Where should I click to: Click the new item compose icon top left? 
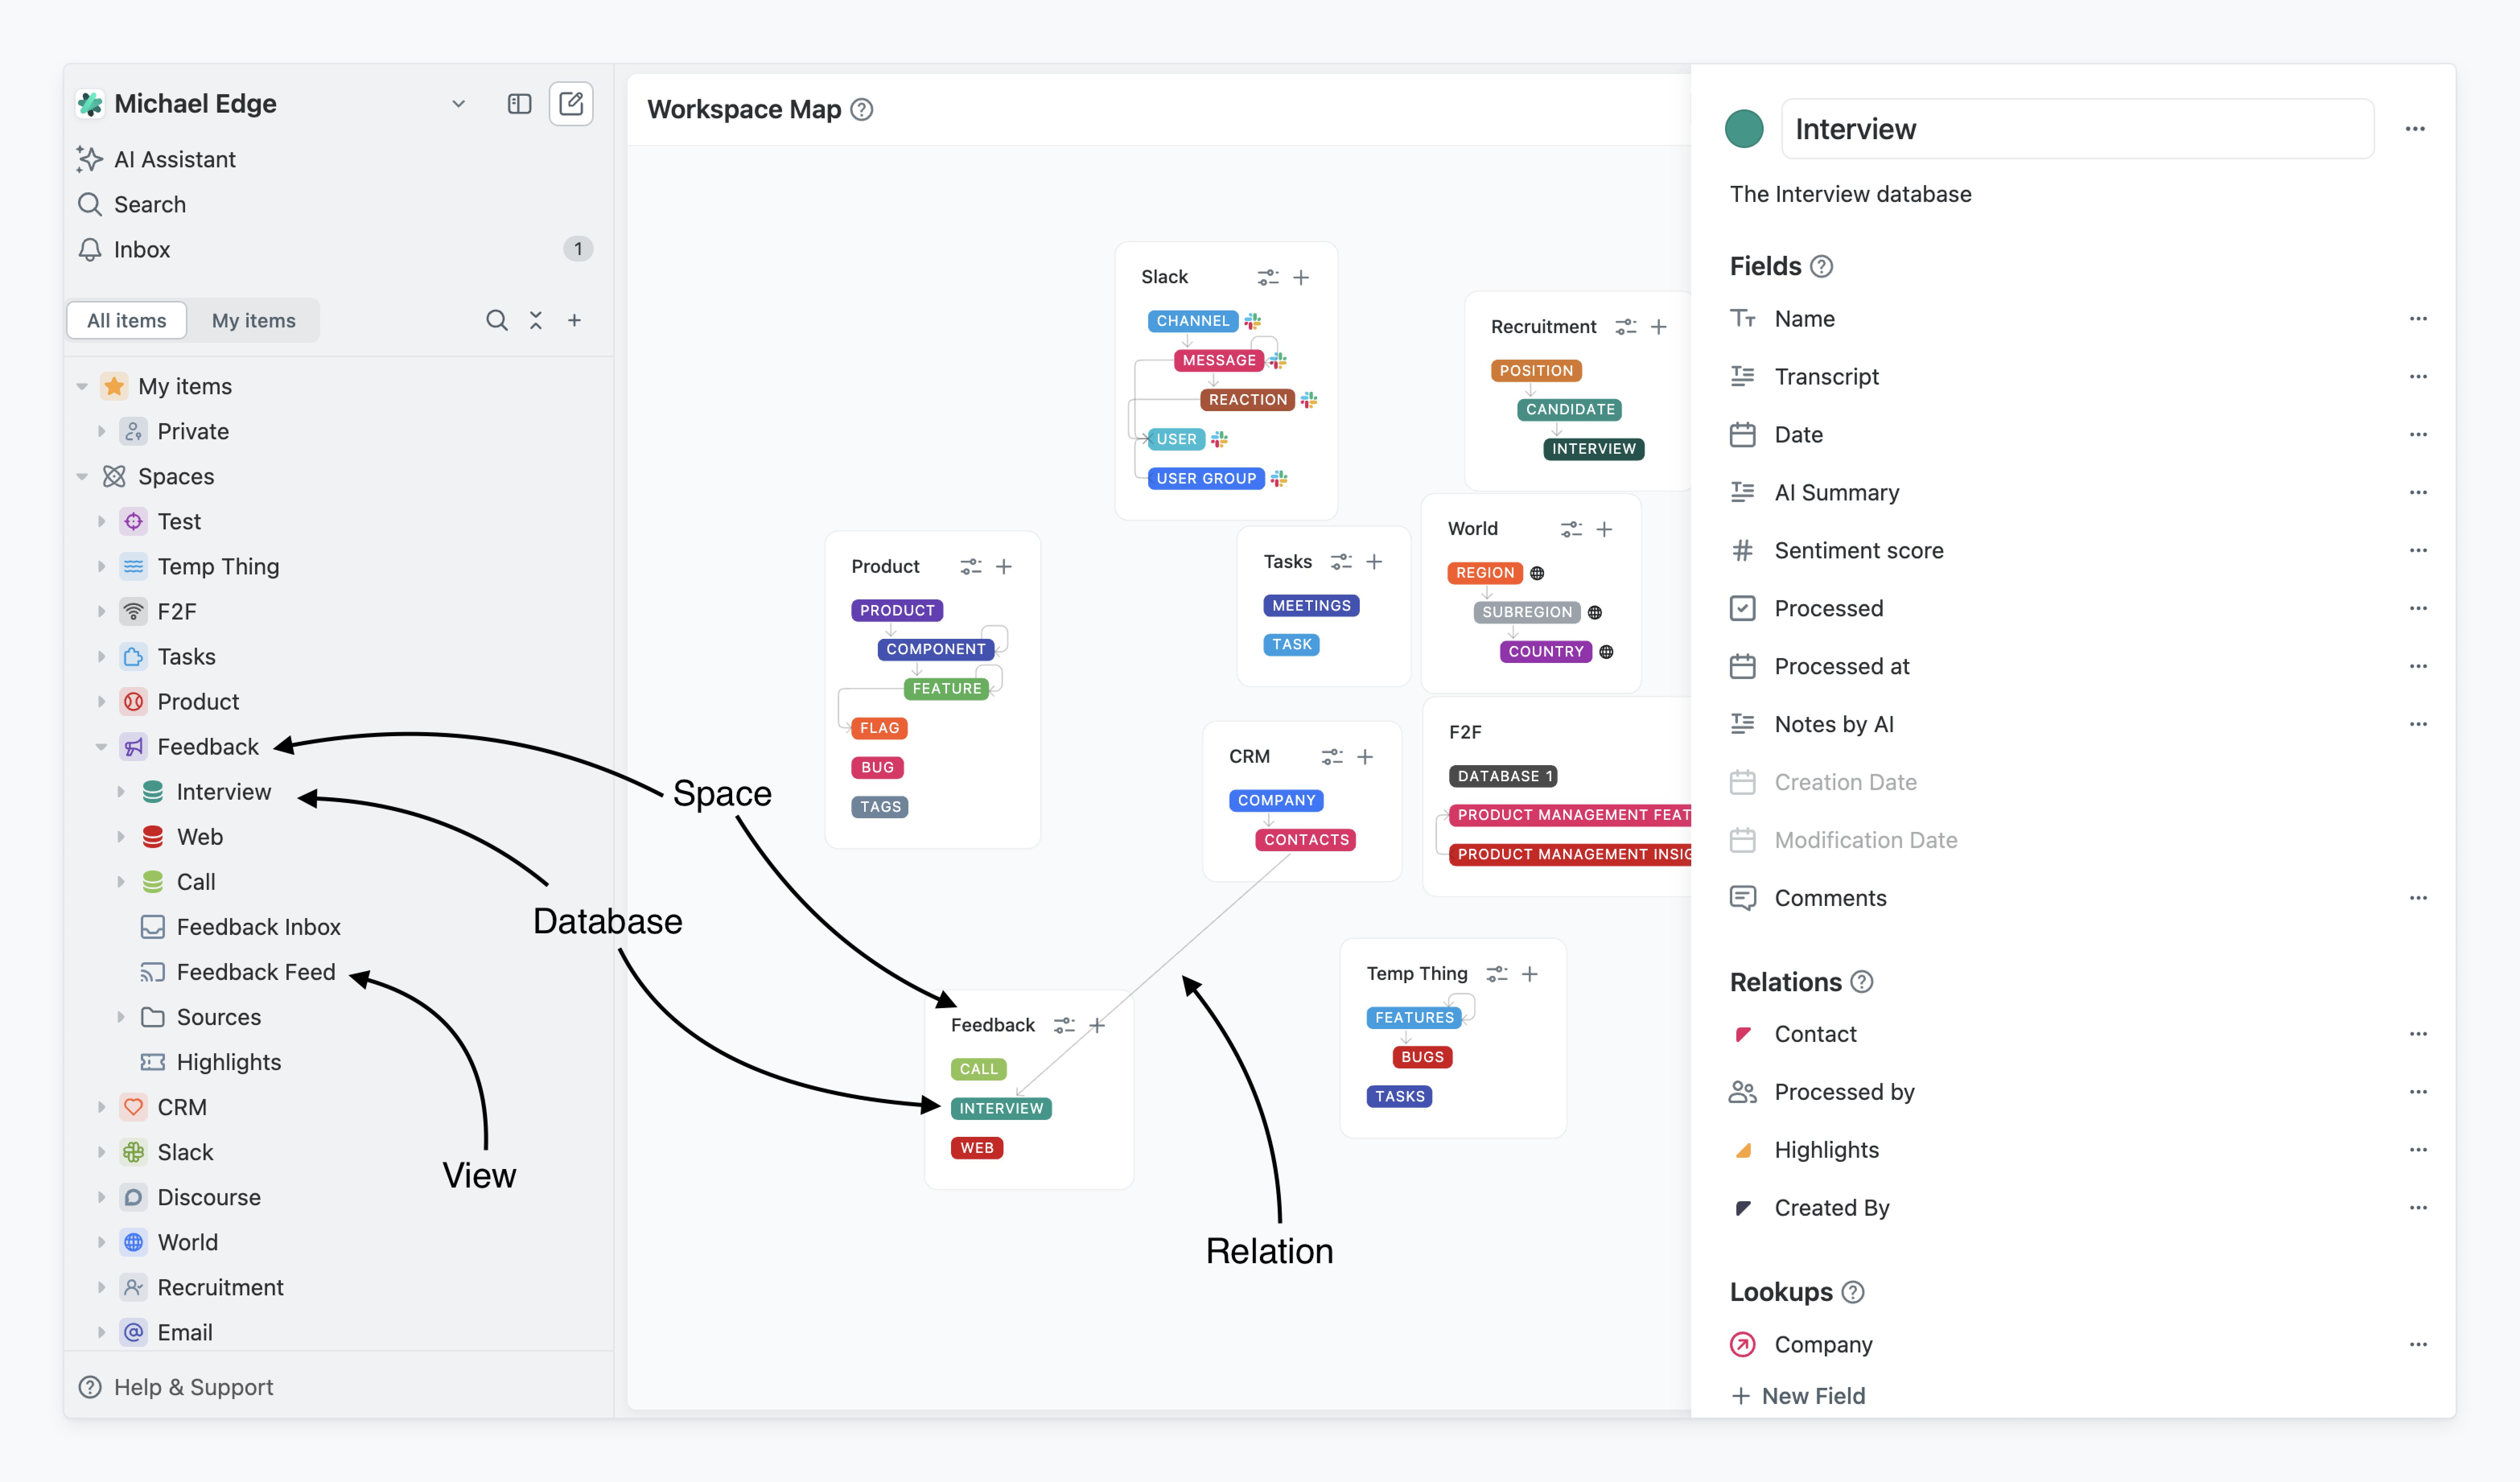pyautogui.click(x=571, y=103)
